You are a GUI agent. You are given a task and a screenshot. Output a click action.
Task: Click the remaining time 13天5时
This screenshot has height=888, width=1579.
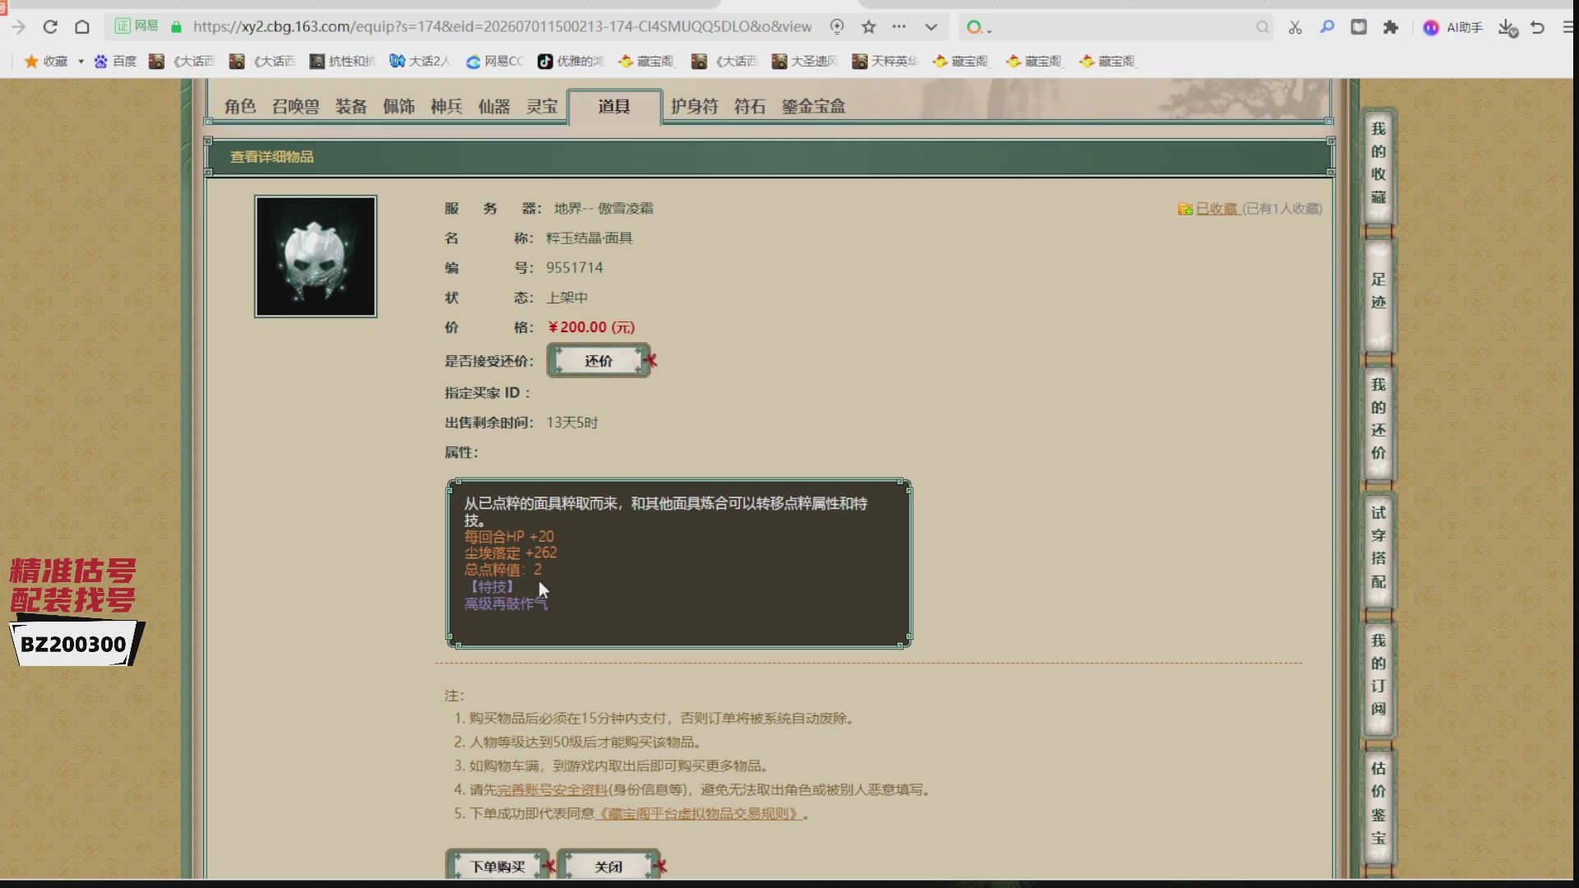572,423
